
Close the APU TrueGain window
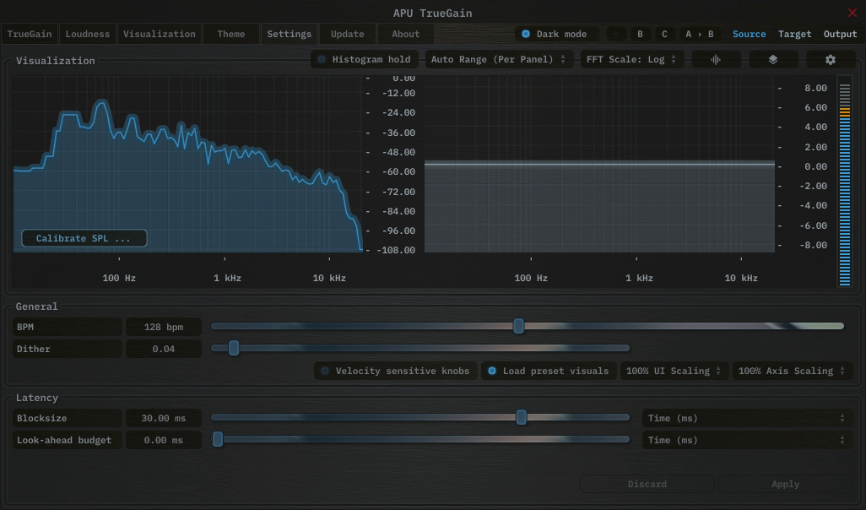pos(852,13)
